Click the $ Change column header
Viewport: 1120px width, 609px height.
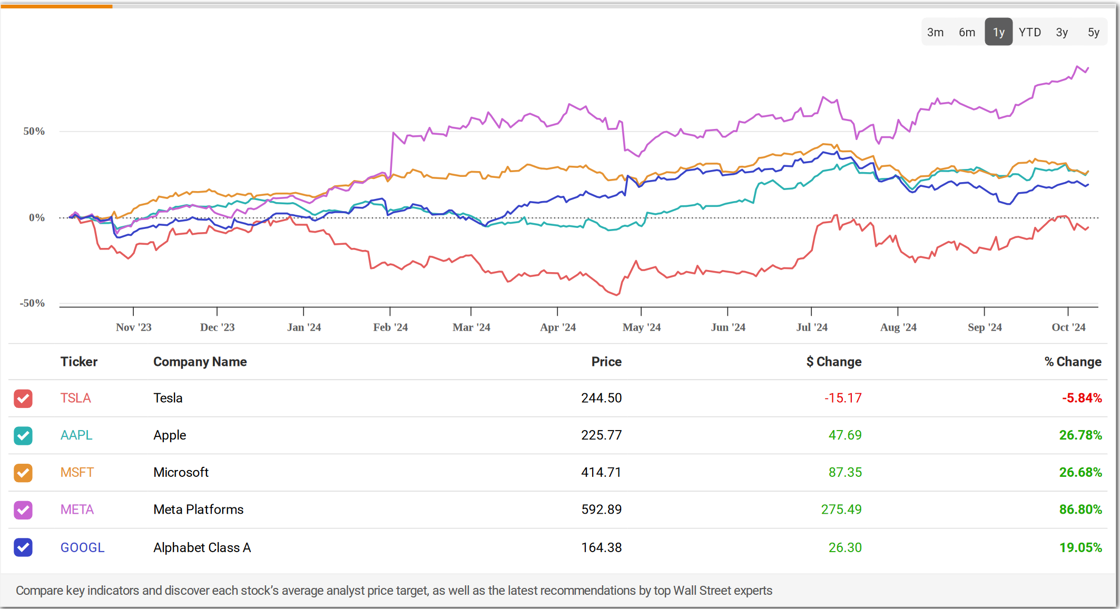pyautogui.click(x=833, y=362)
